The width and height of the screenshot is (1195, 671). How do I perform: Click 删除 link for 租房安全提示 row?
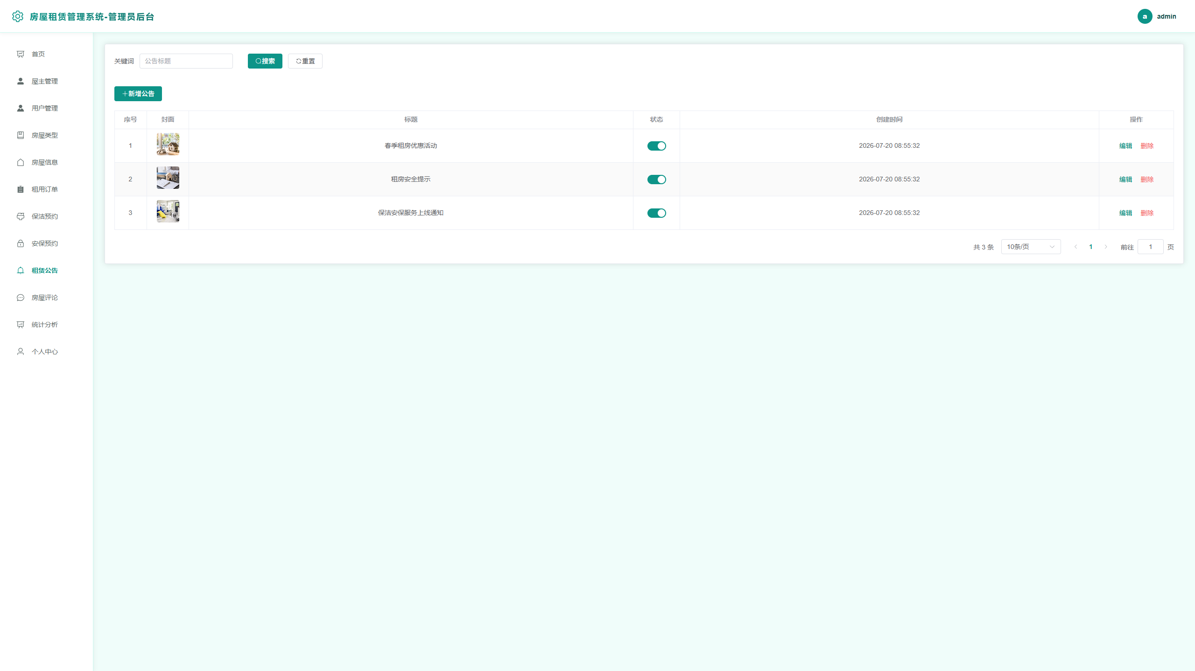pyautogui.click(x=1147, y=180)
